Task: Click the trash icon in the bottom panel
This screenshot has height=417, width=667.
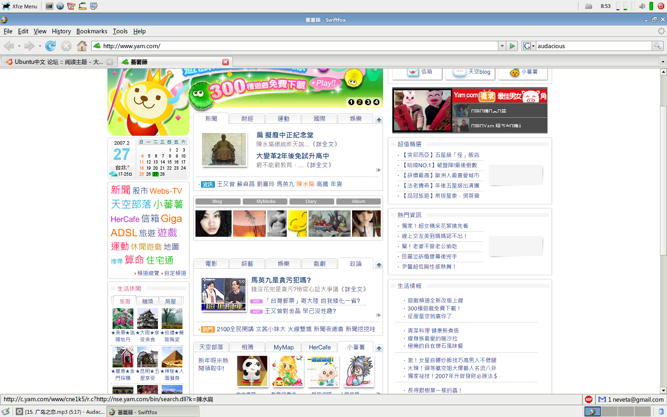Action: point(661,411)
